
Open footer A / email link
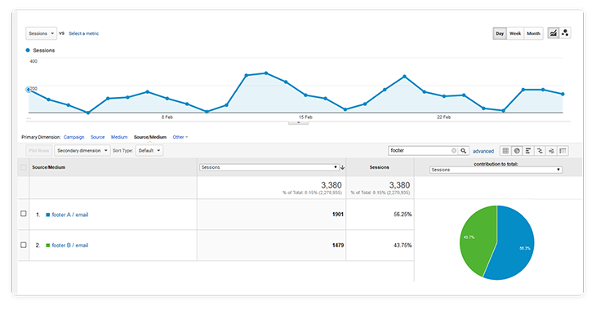tap(70, 215)
